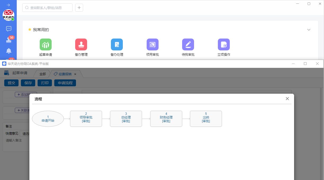Open the 督办处理 app icon
Screen dimensions: 324x180
(117, 45)
